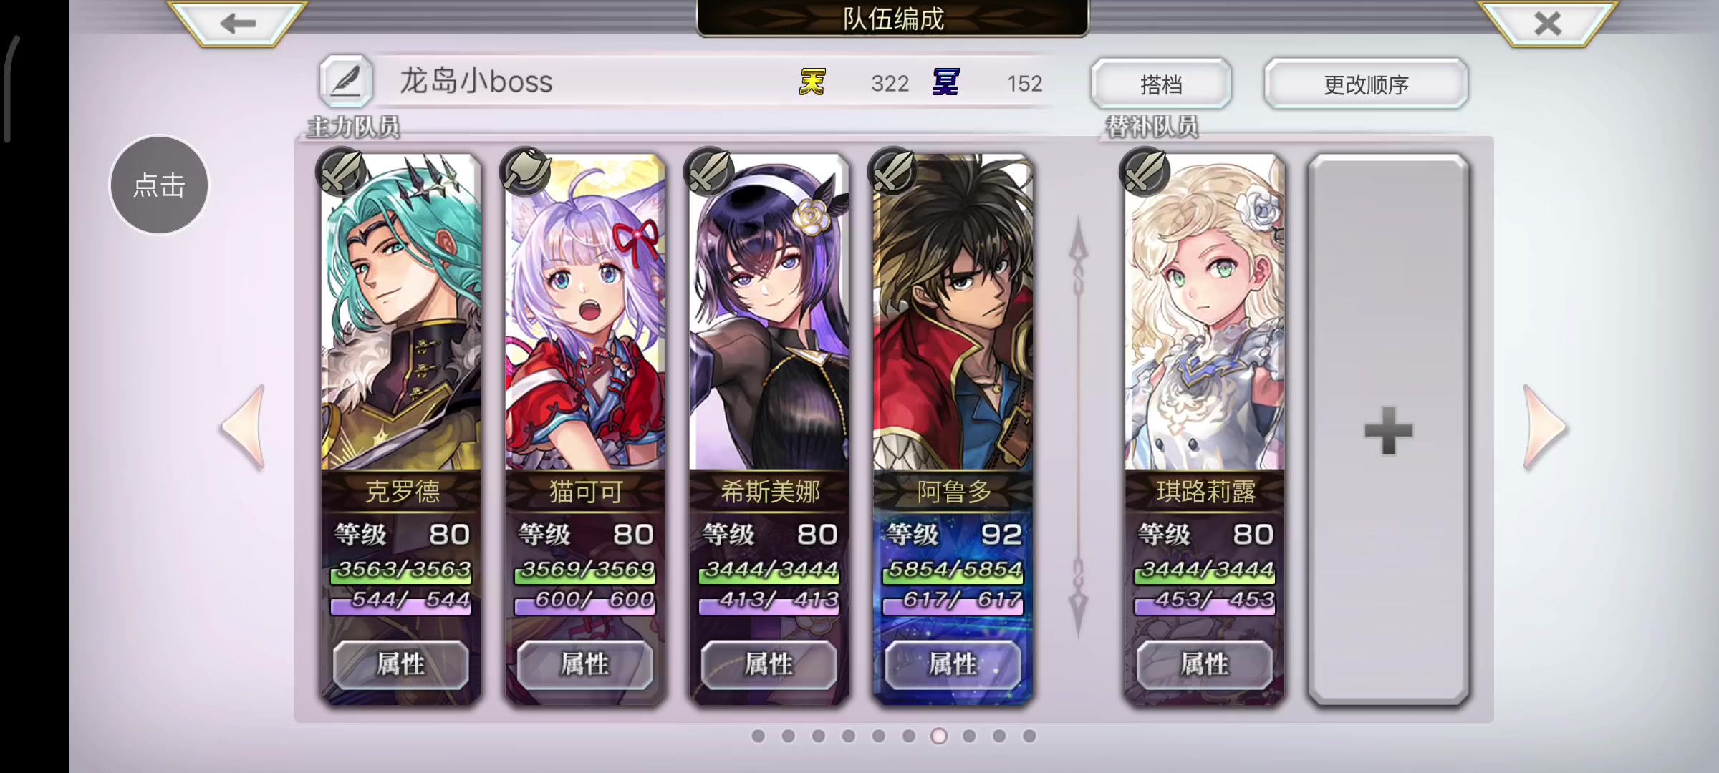Select the first team page dot

coord(759,736)
